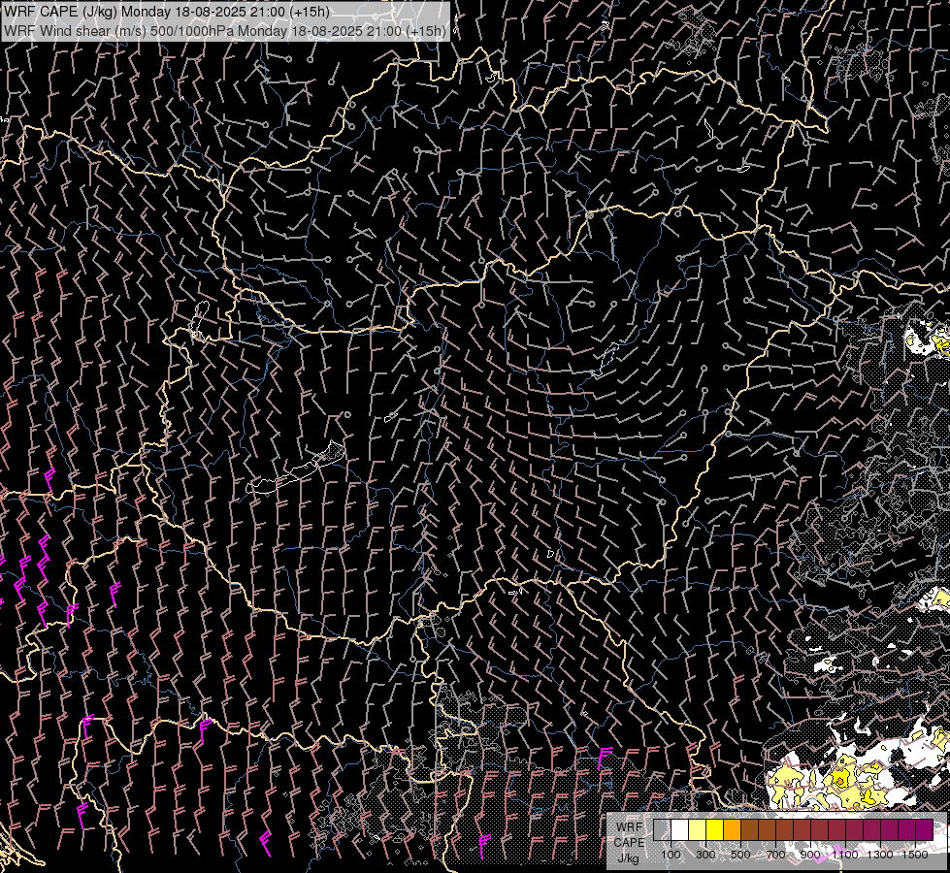Click the 1500 label in the legend
The width and height of the screenshot is (950, 873).
click(915, 855)
